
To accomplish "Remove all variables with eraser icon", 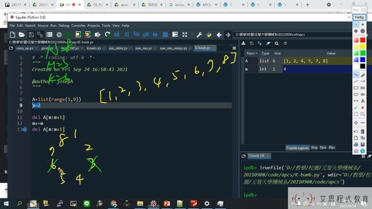I will tap(268, 43).
